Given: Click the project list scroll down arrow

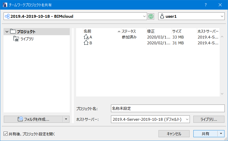Looking at the screenshot, I should coord(222,94).
